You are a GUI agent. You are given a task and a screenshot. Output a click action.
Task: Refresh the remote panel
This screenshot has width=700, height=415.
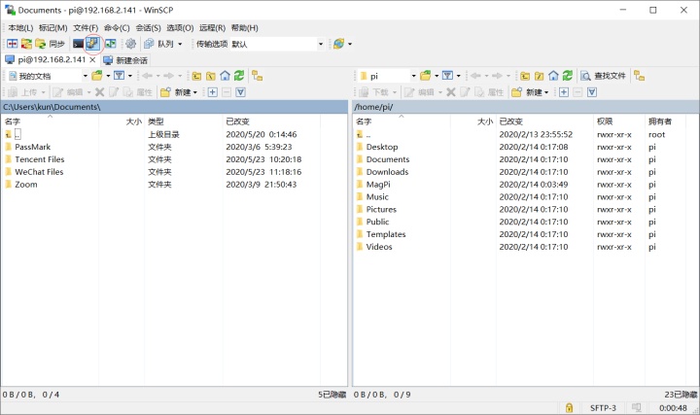tap(568, 76)
